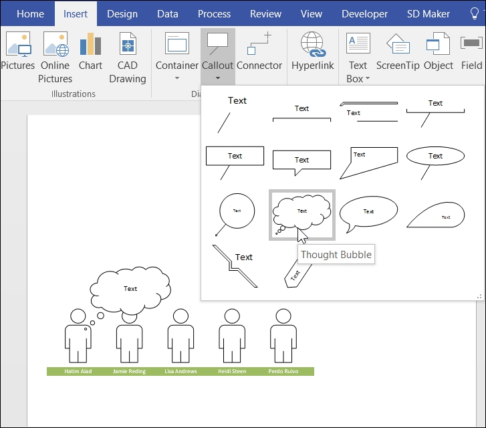Click the Heidi Steen name label
The height and width of the screenshot is (428, 486).
(232, 371)
